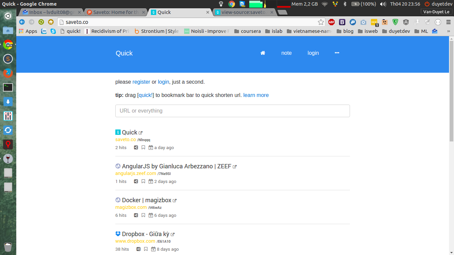Click the Quick brand logo text in header
Image resolution: width=454 pixels, height=255 pixels.
point(124,53)
